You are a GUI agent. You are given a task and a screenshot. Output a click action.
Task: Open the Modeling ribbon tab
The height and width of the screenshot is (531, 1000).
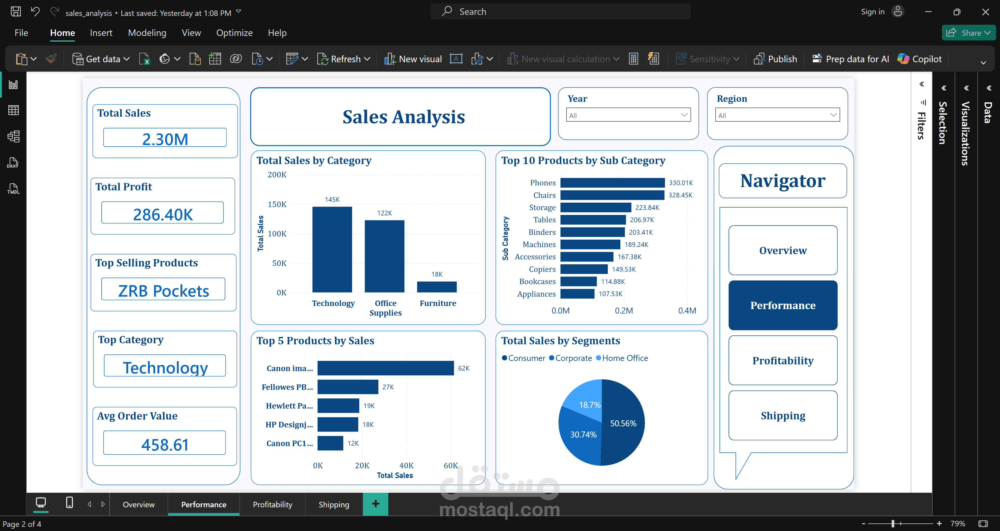[x=147, y=33]
